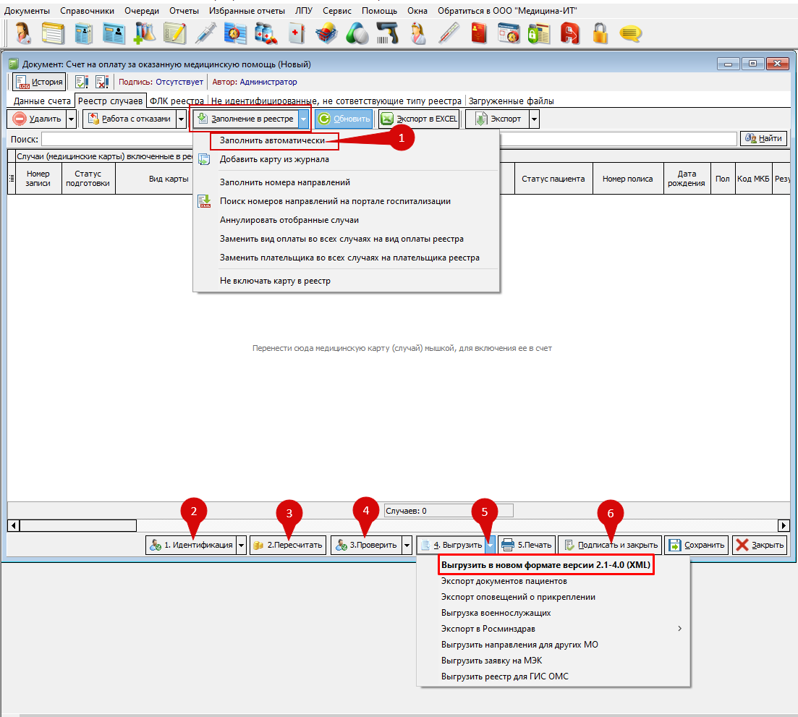Open the Отчеты menu
The image size is (798, 717).
point(184,11)
